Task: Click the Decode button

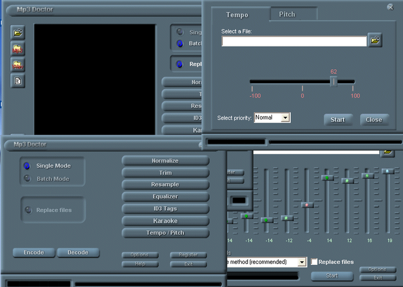Action: click(78, 252)
